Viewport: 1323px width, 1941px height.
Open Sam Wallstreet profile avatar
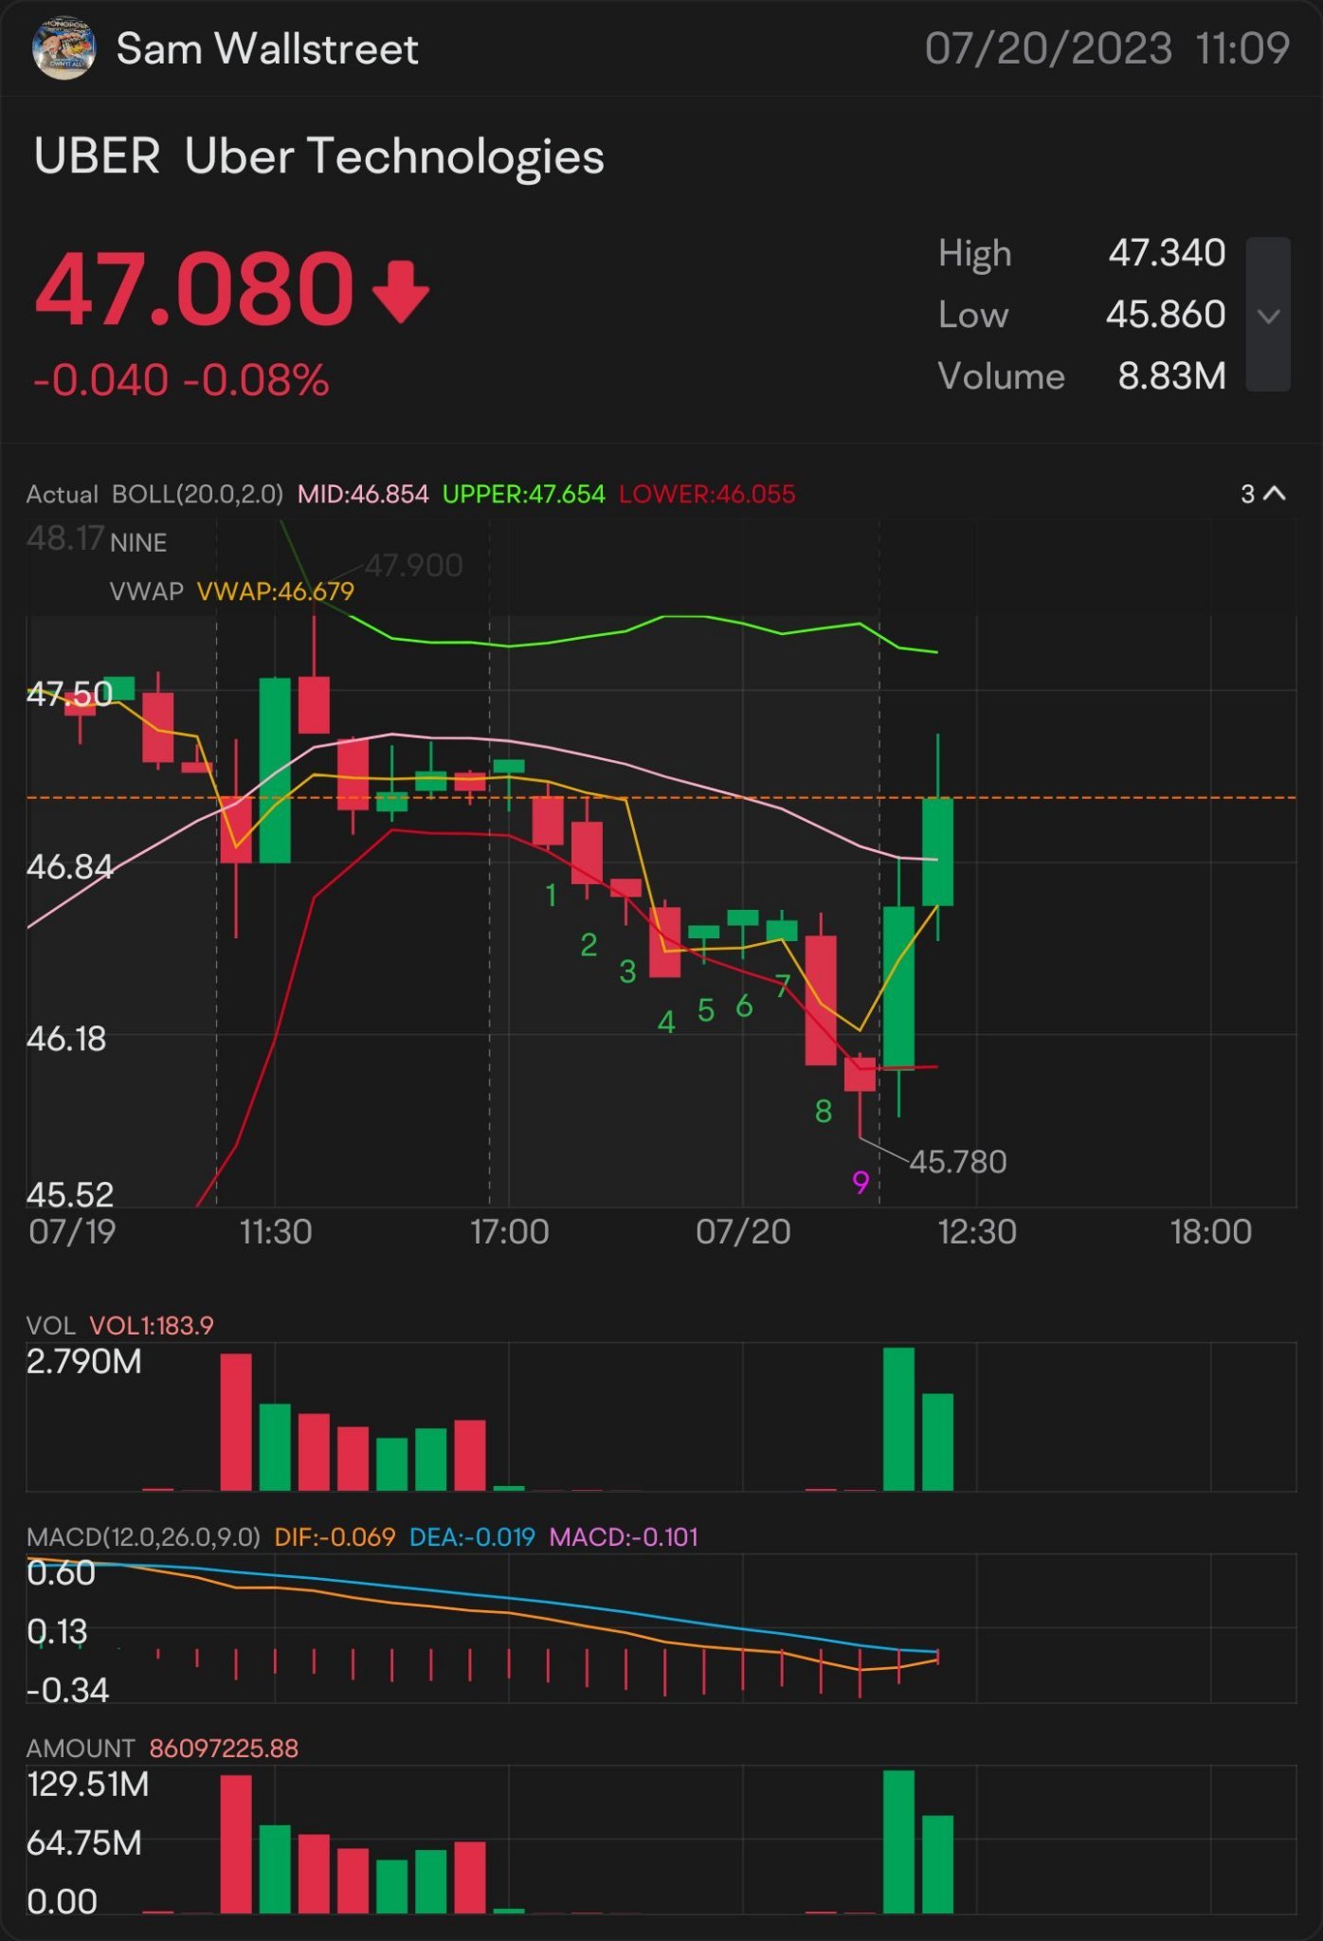click(x=63, y=47)
